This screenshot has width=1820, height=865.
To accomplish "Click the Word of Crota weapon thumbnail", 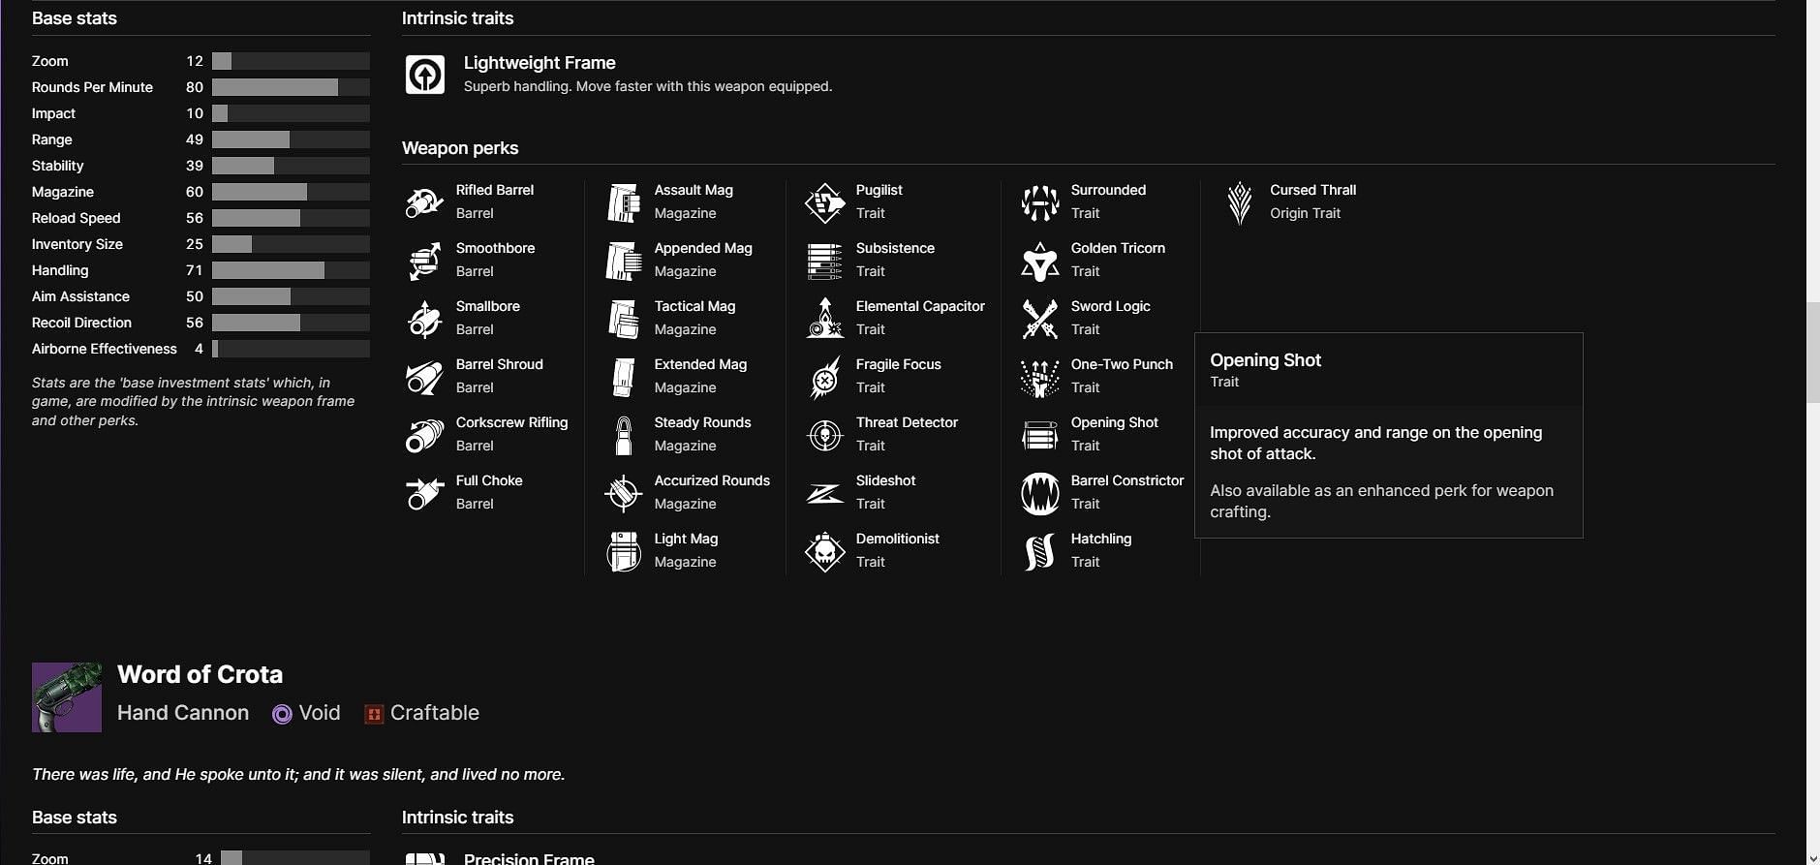I will (67, 697).
